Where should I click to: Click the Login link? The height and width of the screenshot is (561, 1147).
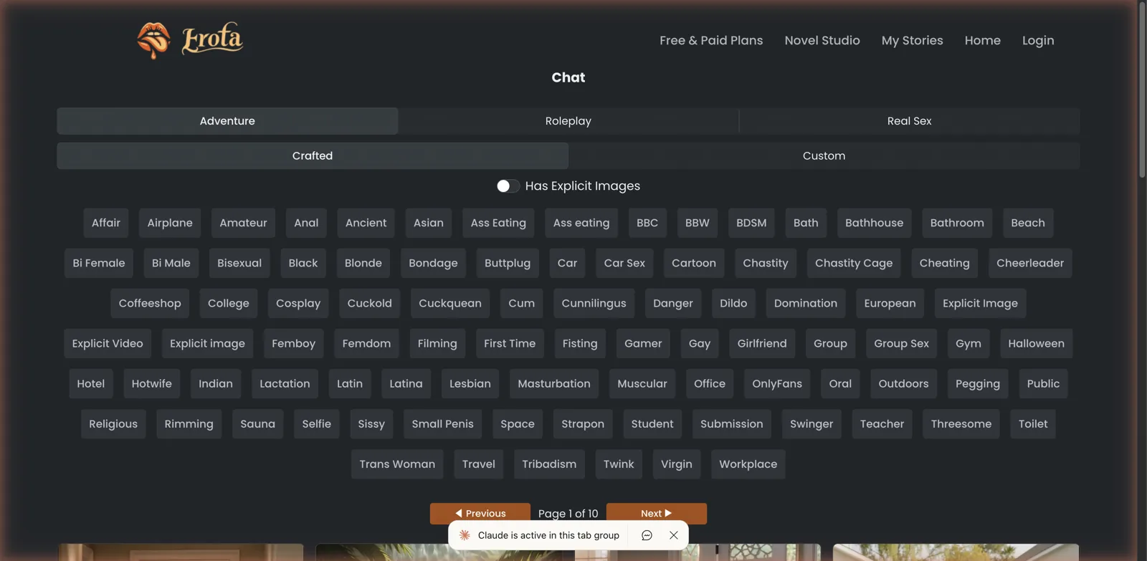click(x=1038, y=41)
